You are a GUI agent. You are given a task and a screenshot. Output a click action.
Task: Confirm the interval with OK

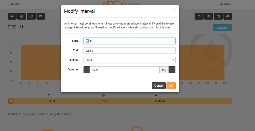[171, 86]
